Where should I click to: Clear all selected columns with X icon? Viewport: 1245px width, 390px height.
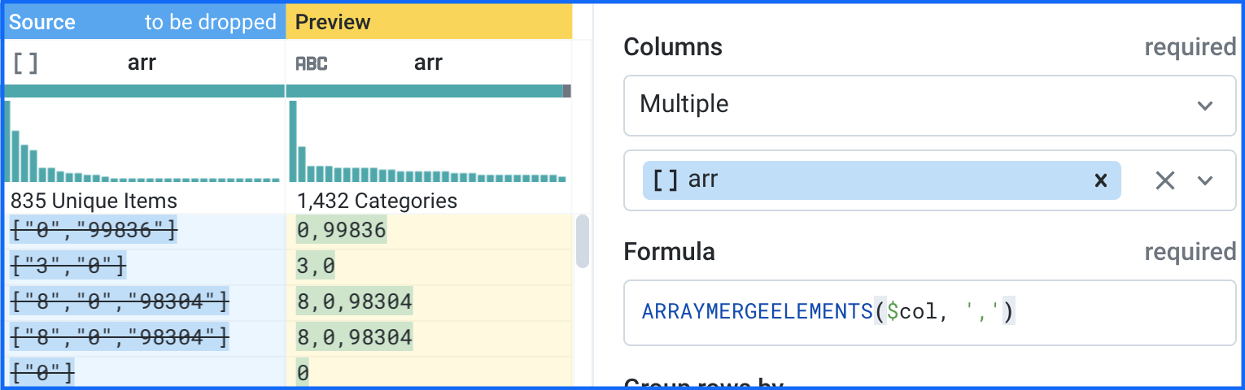[x=1165, y=180]
